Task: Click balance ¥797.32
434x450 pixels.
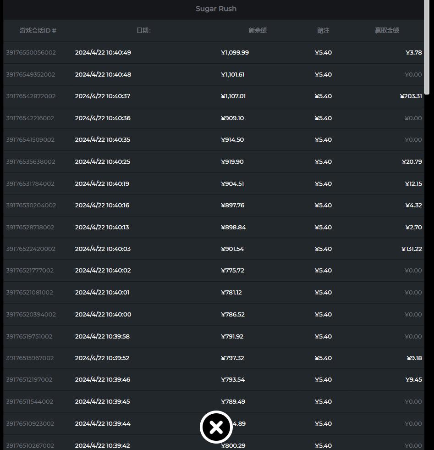Action: pos(232,358)
